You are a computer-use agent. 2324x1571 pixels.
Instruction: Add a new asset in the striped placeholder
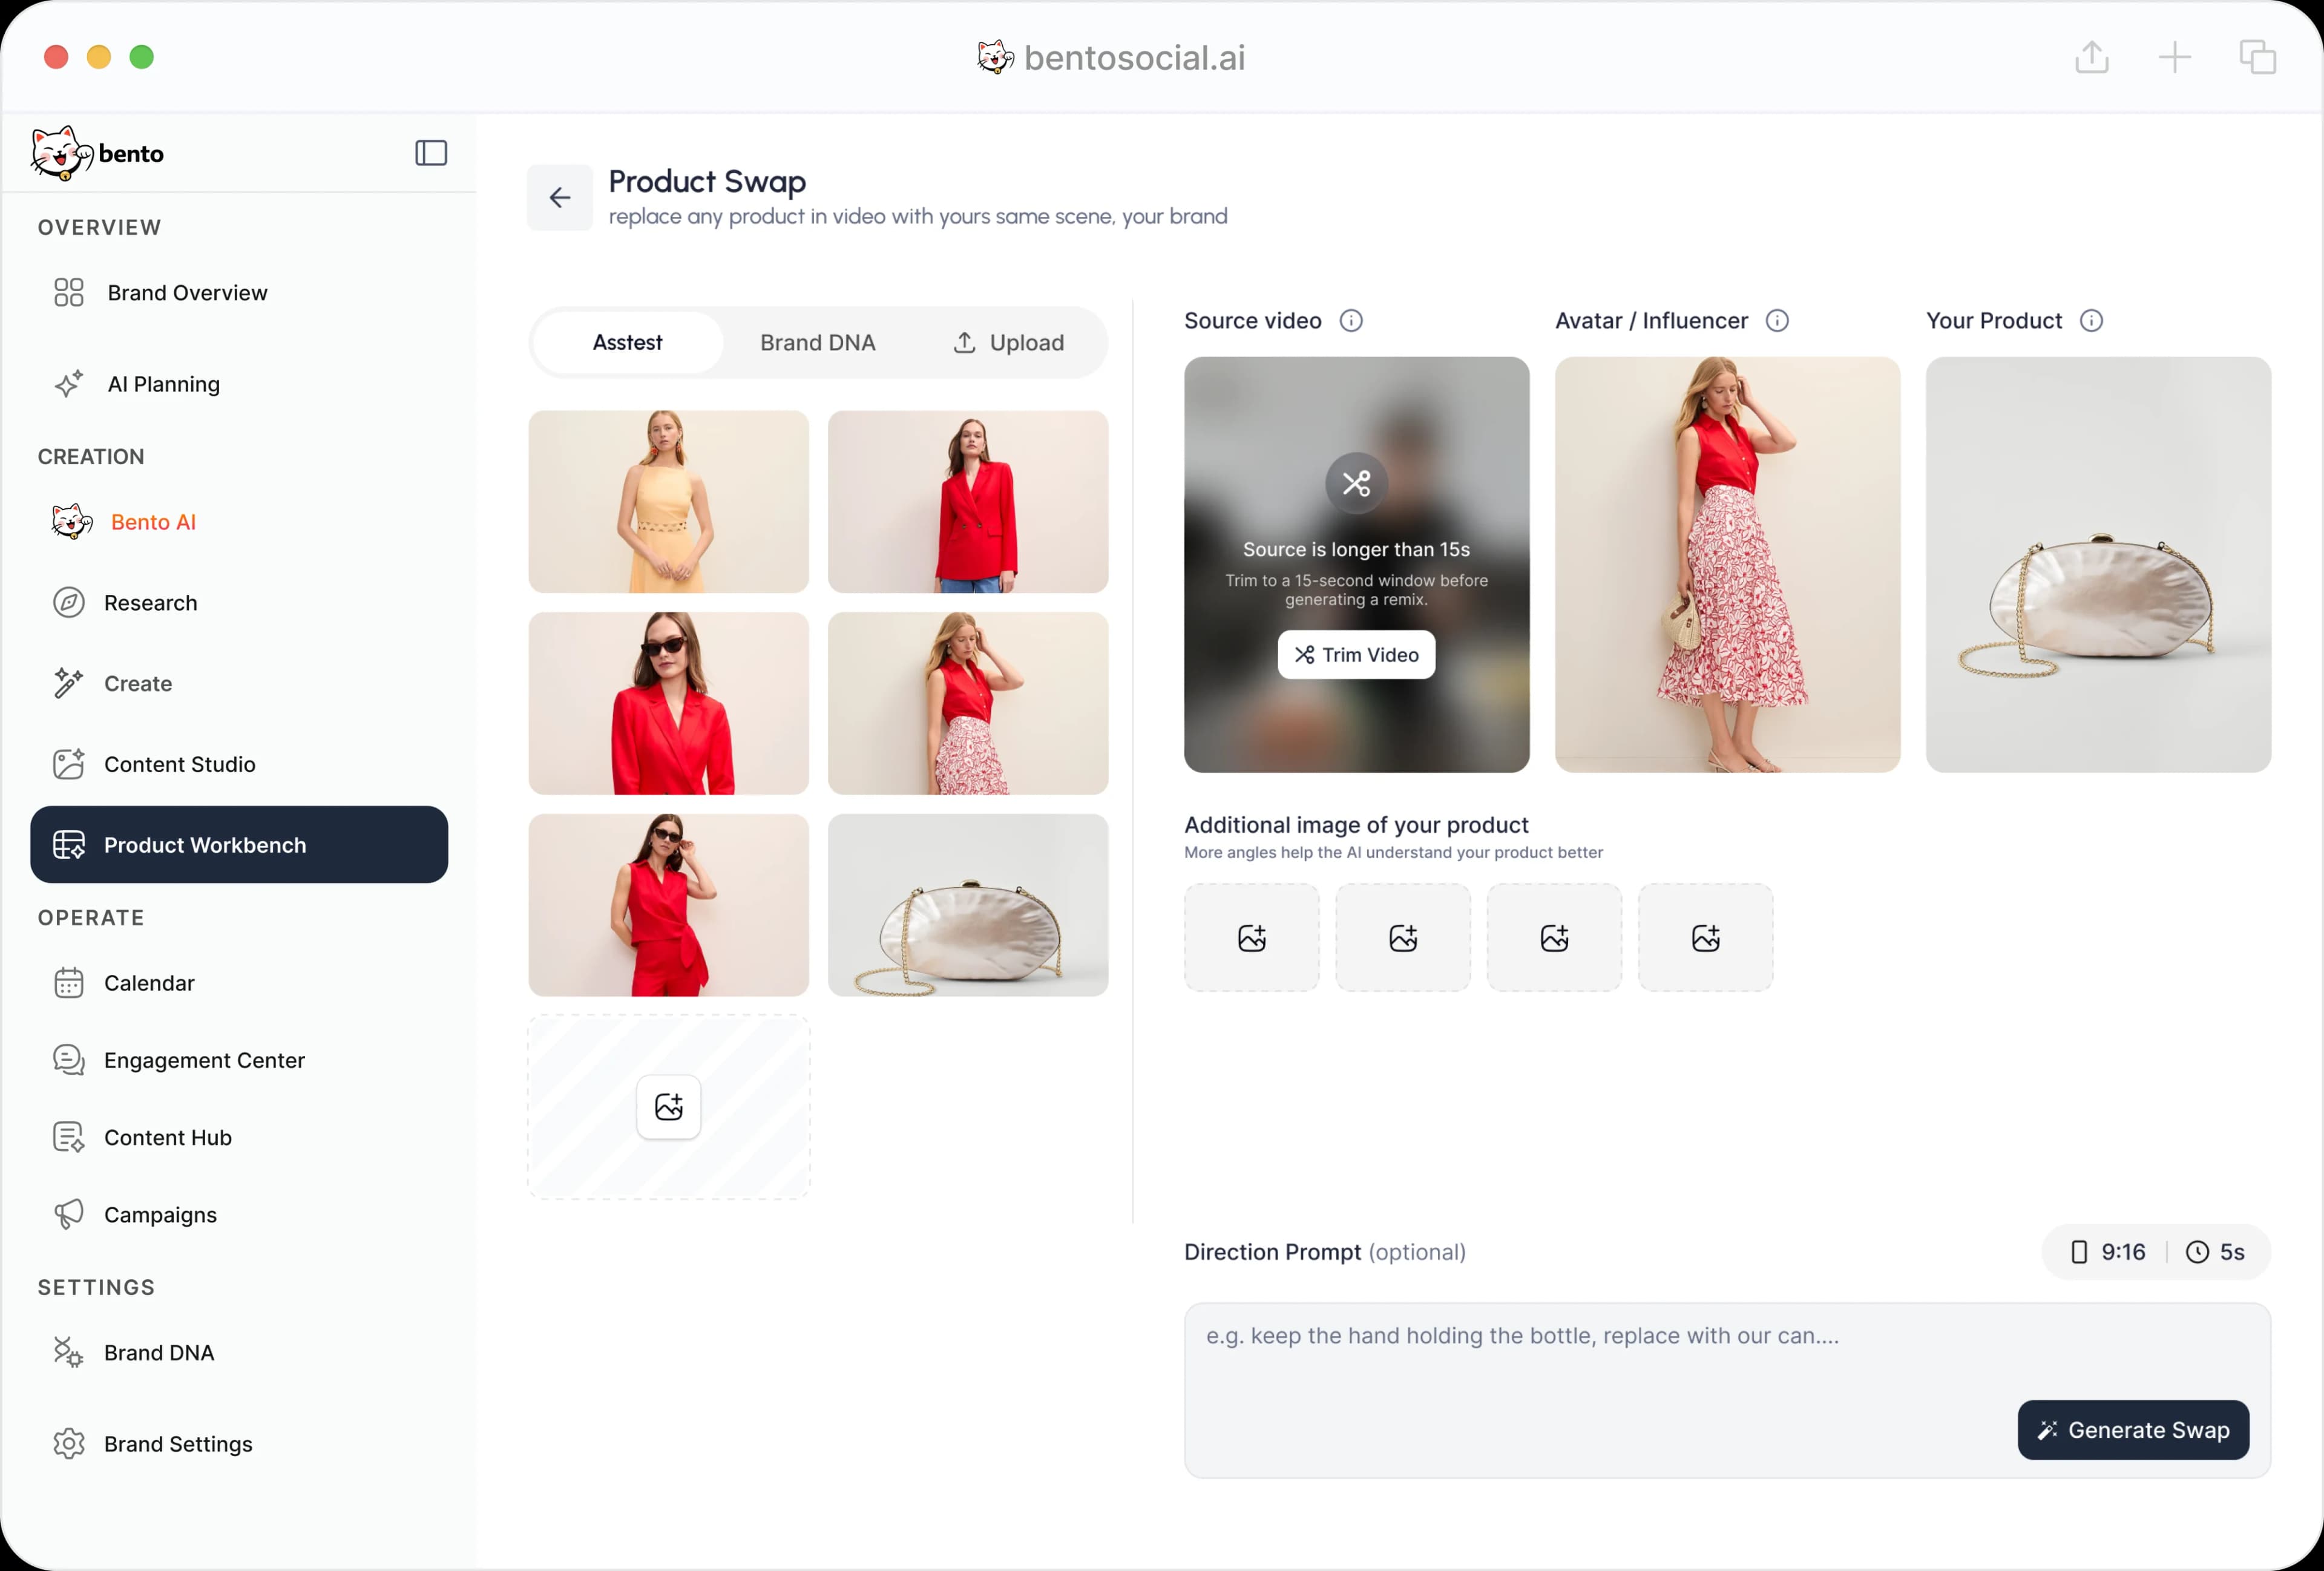tap(669, 1107)
